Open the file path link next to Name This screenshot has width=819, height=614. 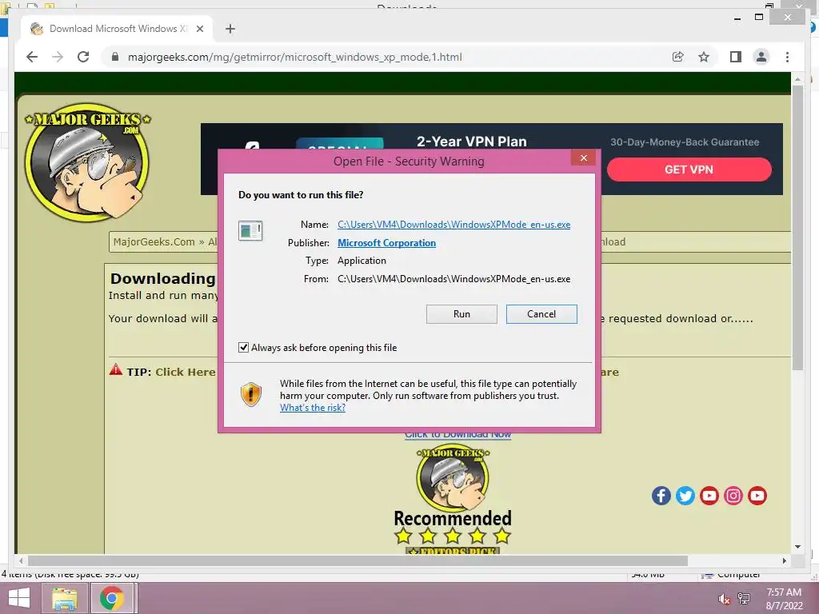(453, 225)
